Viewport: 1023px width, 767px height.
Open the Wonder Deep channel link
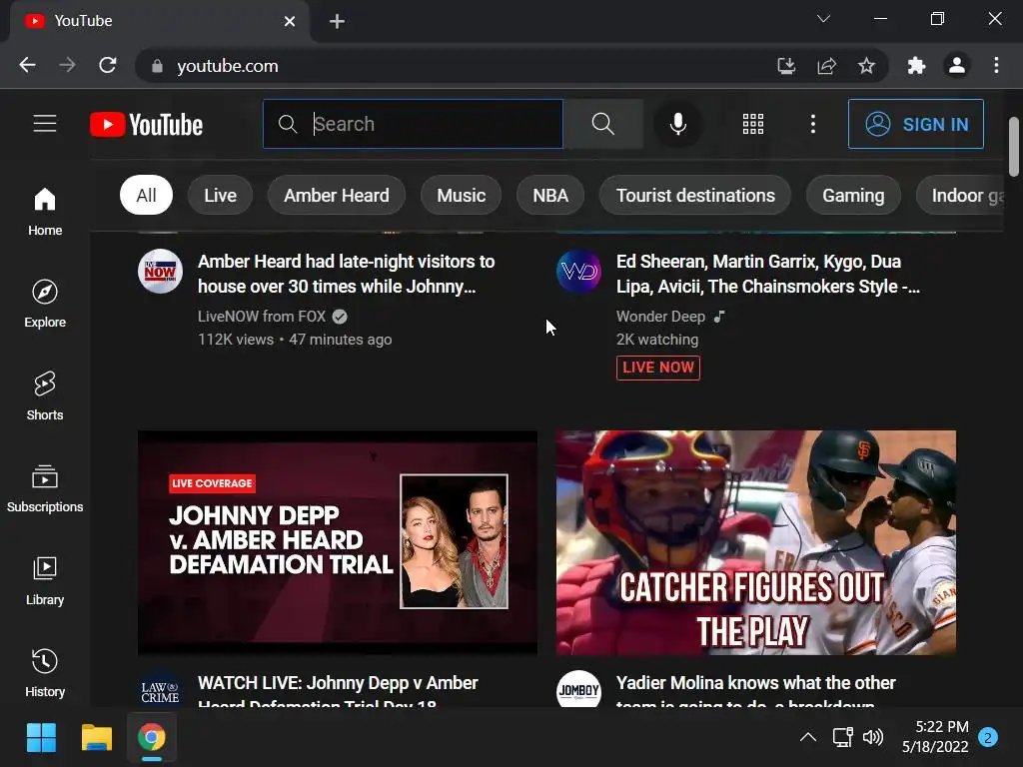[x=661, y=317]
